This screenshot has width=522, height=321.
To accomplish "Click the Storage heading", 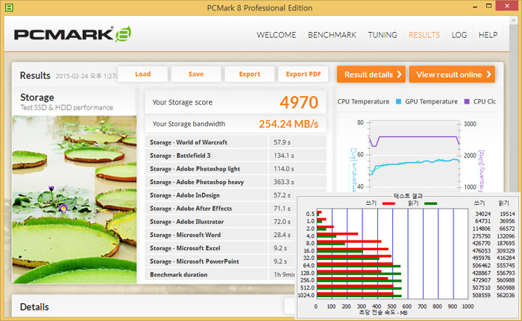I will click(37, 98).
